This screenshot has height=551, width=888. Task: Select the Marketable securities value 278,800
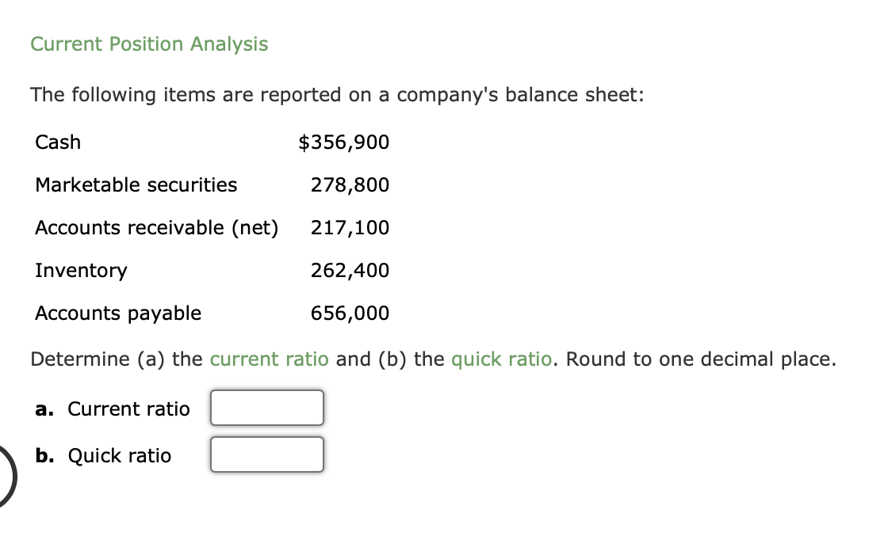point(349,184)
